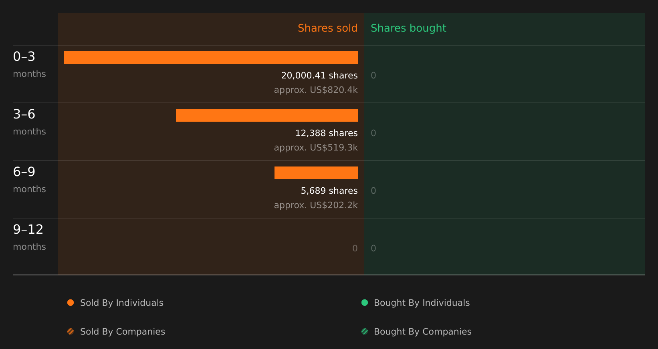Click the shares bought 0 in 9–12 months row

point(373,249)
